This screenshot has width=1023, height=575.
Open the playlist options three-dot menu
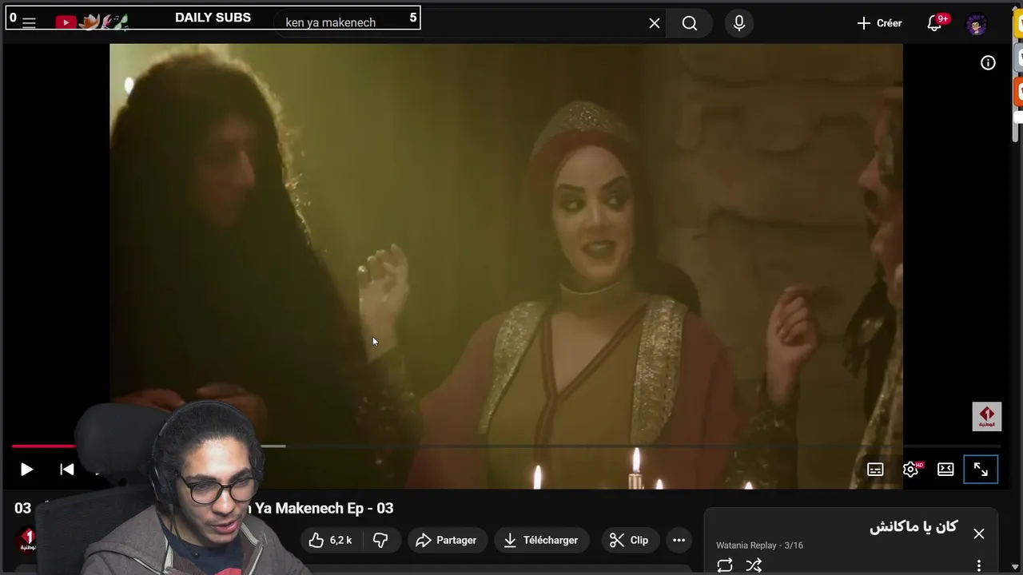pos(979,565)
